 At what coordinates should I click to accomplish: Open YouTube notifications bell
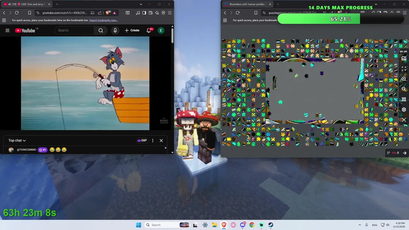pos(149,30)
